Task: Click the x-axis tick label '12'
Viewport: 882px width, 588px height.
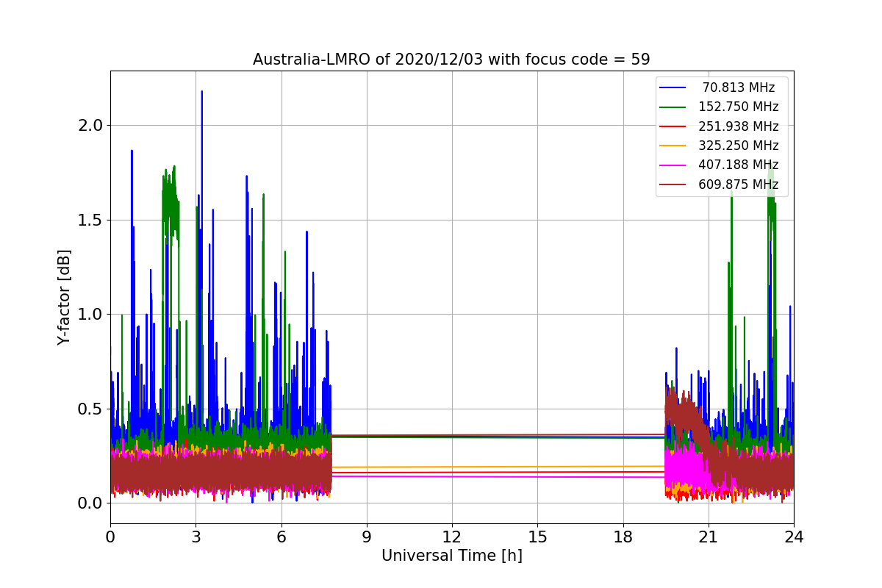Action: (x=452, y=537)
